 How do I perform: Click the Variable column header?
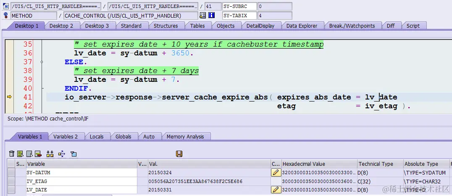click(82, 164)
